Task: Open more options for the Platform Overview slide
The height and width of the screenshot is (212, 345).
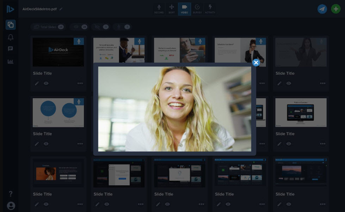Action: [323, 144]
